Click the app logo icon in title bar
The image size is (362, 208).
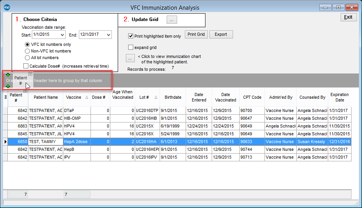click(x=7, y=7)
